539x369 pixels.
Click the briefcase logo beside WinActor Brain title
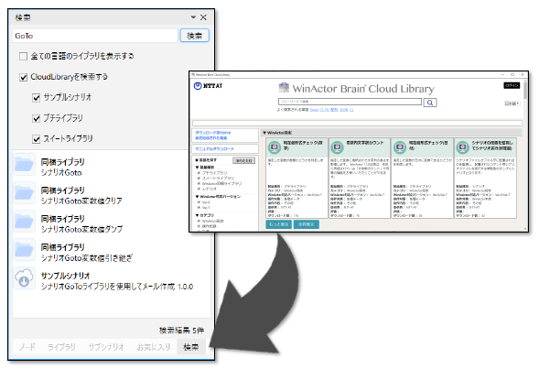point(284,88)
